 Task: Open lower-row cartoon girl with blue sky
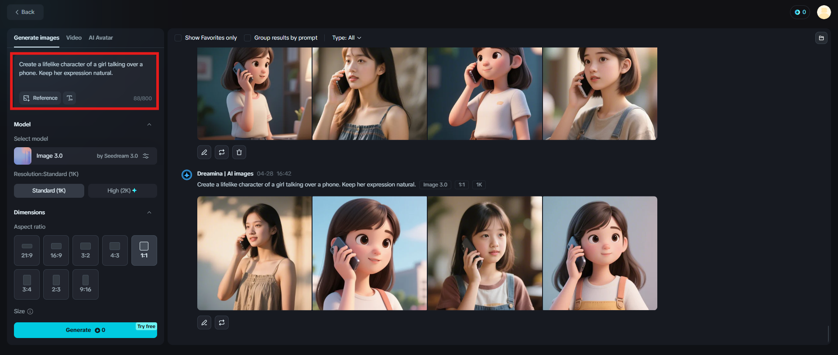coord(370,254)
